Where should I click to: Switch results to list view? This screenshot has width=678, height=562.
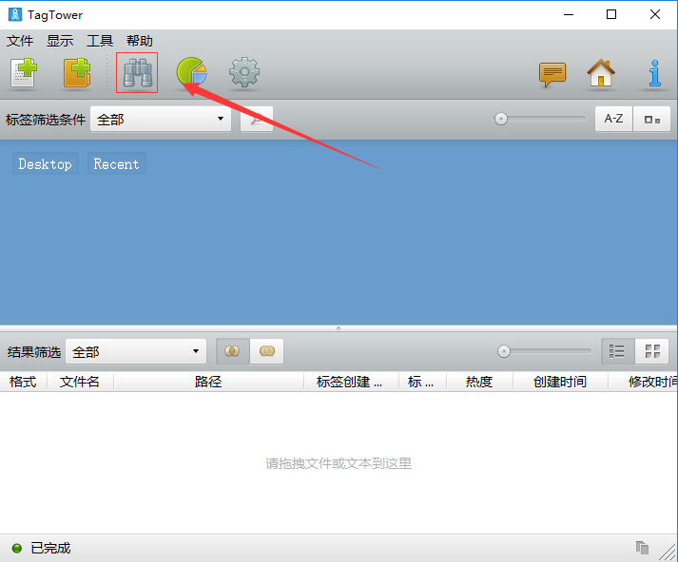617,351
